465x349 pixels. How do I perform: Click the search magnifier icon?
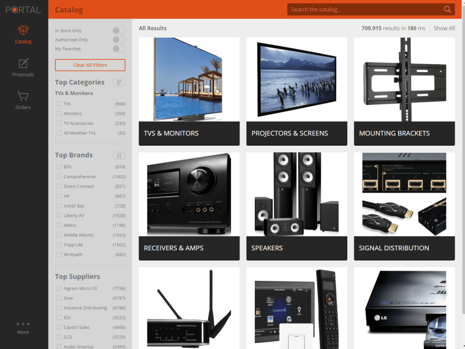[x=447, y=9]
